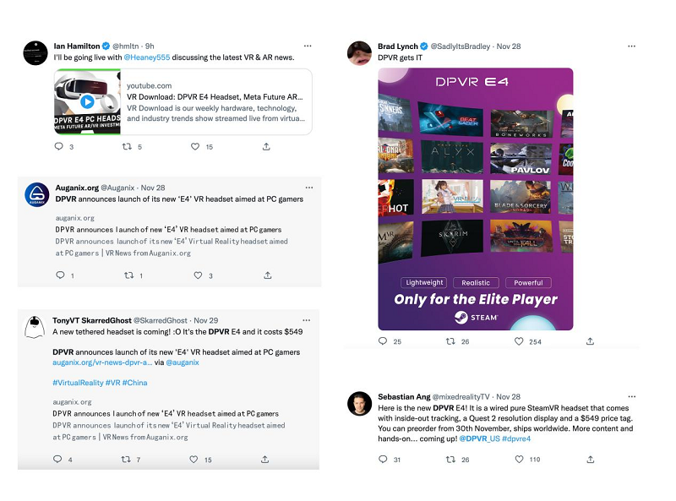Image resolution: width=676 pixels, height=501 pixels.
Task: Open the DPVR E4 poster image
Action: click(475, 199)
